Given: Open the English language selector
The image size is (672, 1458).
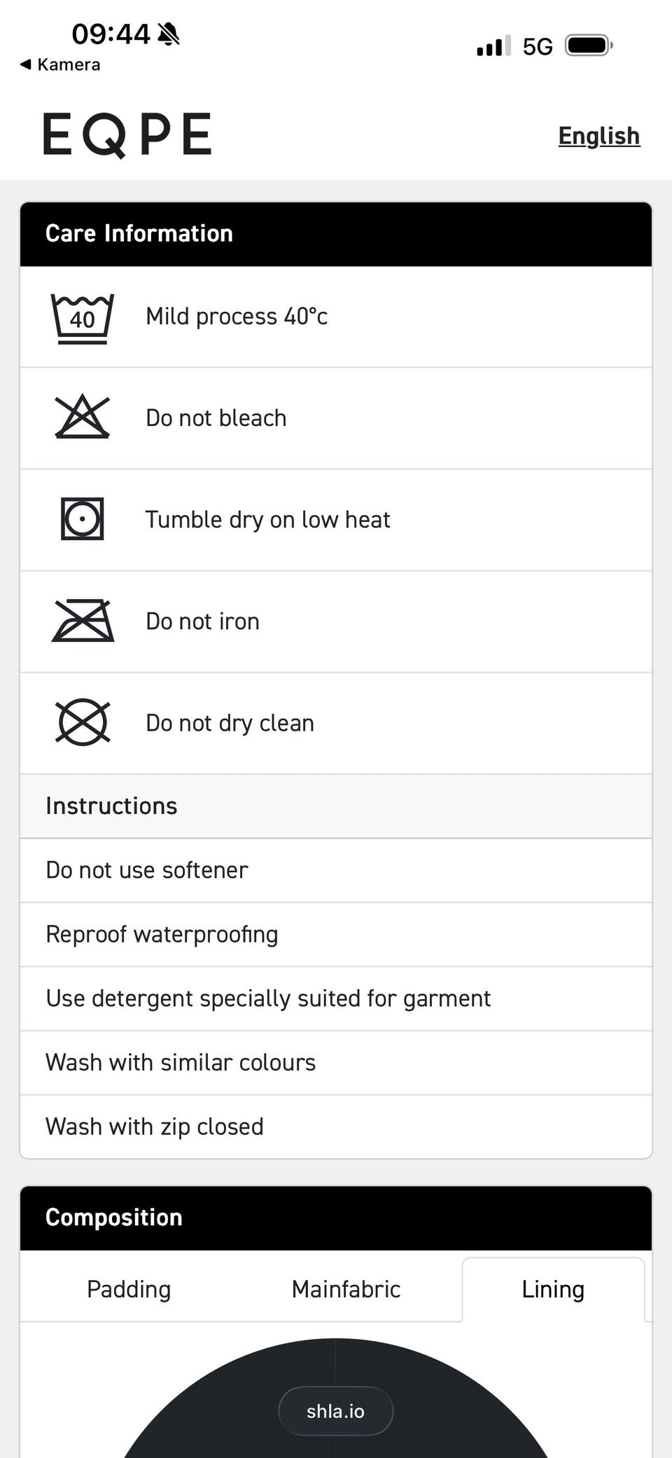Looking at the screenshot, I should pos(598,136).
